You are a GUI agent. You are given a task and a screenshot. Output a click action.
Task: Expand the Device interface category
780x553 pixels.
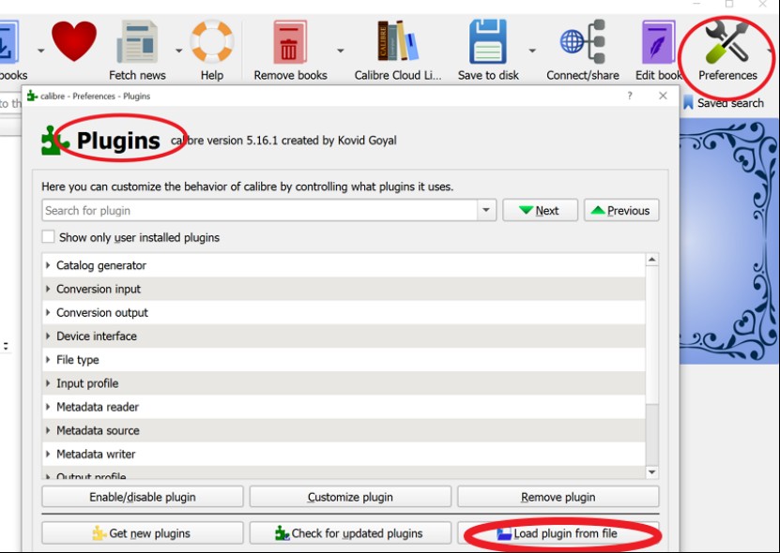48,336
